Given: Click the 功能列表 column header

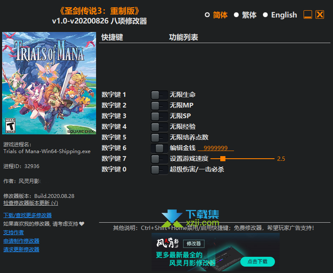Looking at the screenshot, I should [184, 38].
